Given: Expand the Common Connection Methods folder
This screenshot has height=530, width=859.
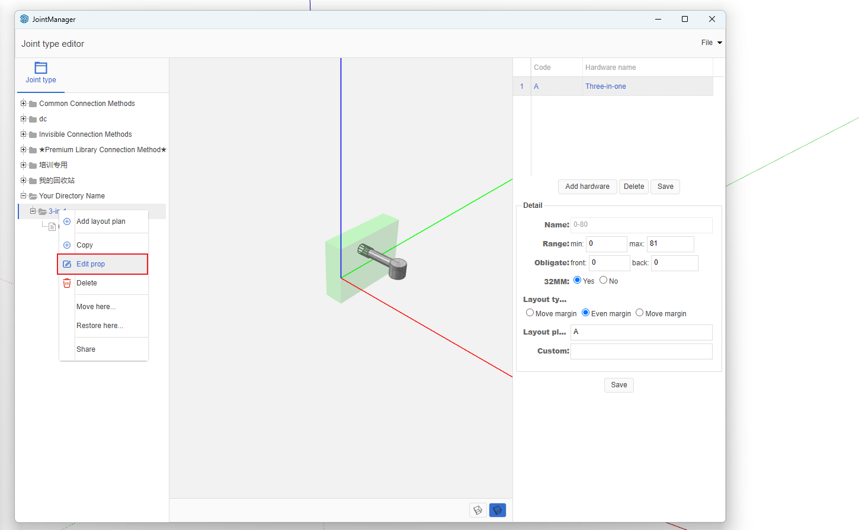Looking at the screenshot, I should 24,104.
